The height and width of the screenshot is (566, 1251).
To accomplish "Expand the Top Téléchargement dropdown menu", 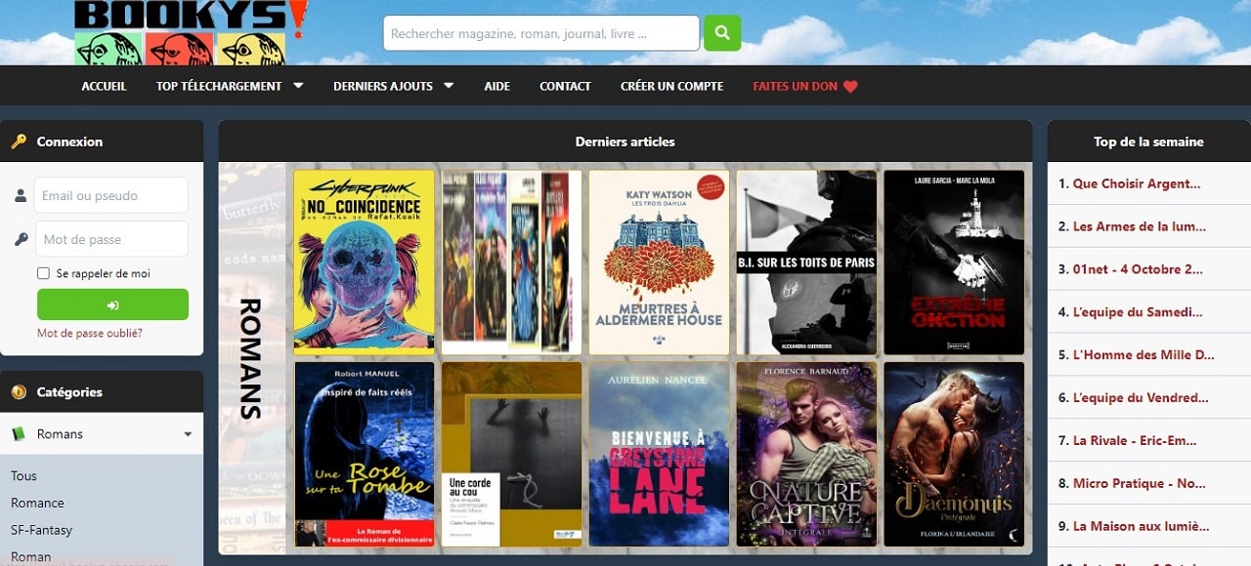I will click(x=298, y=86).
